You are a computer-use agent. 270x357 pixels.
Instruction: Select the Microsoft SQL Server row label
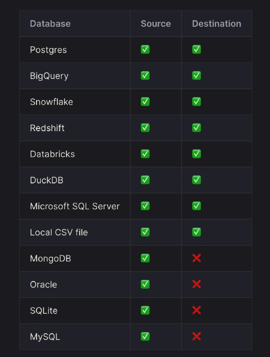click(x=74, y=206)
